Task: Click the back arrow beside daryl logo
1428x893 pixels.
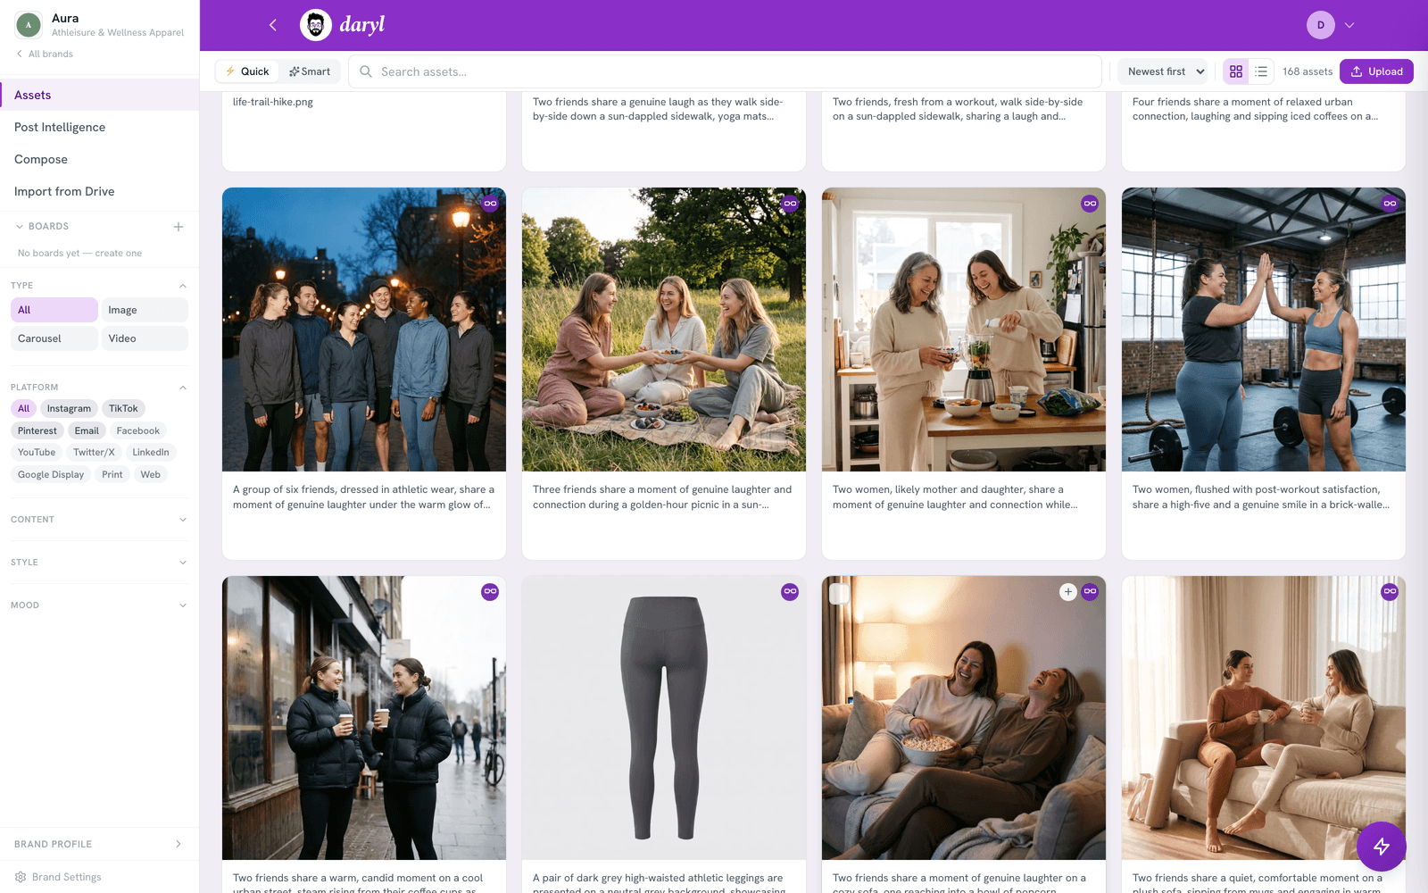Action: click(273, 25)
